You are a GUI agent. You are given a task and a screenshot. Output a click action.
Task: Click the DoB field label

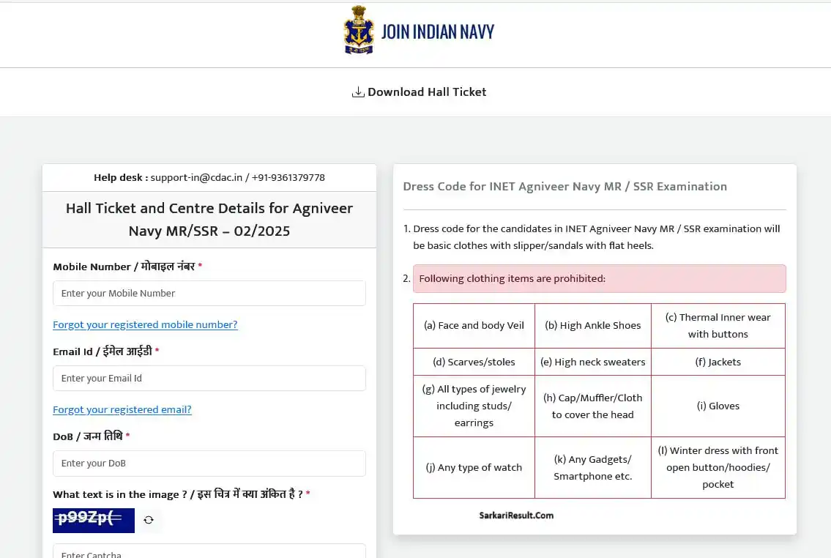[92, 436]
